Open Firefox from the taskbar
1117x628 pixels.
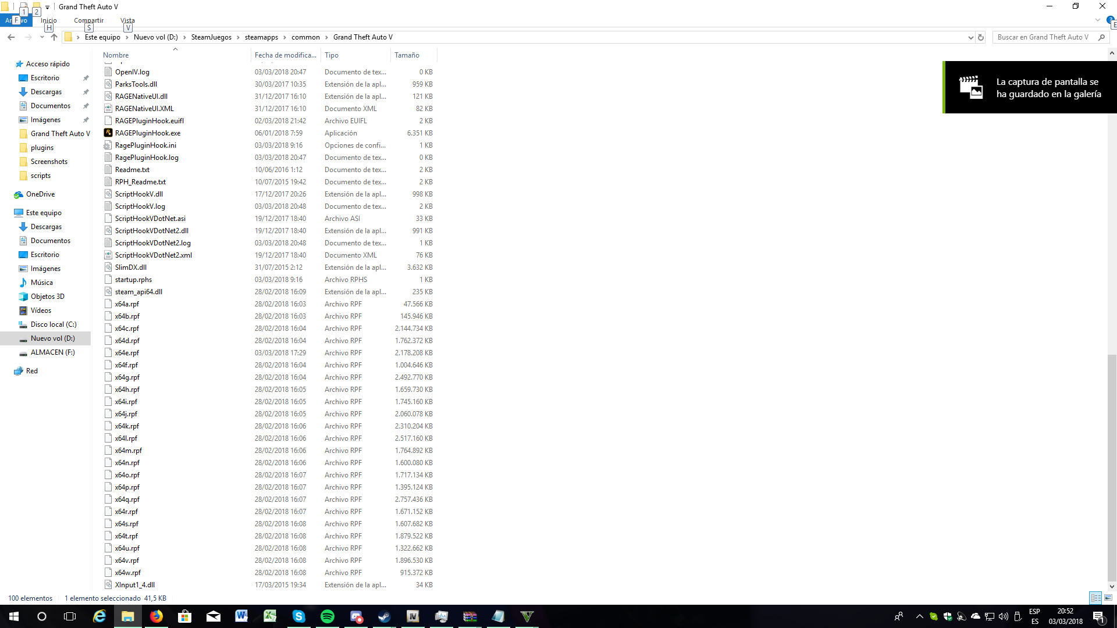pyautogui.click(x=156, y=616)
